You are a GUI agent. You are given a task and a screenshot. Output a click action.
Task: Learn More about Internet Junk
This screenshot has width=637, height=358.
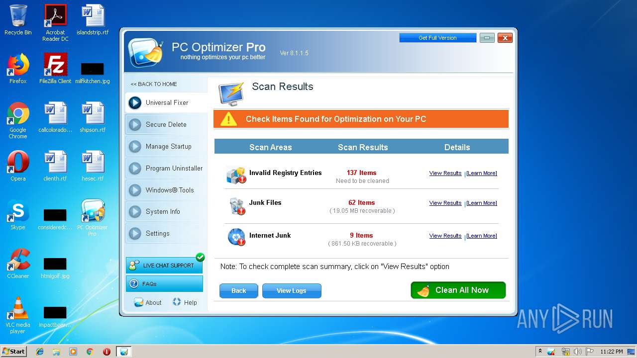point(481,236)
